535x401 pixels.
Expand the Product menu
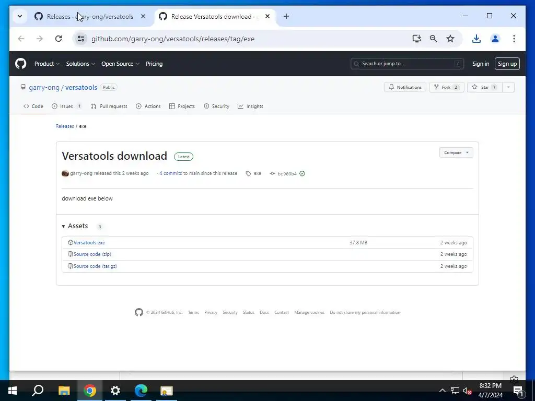46,64
